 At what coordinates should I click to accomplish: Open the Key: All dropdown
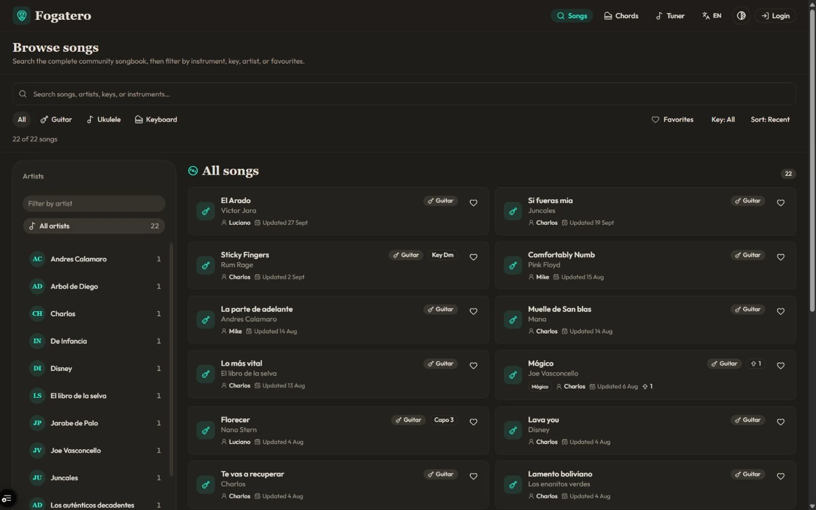click(723, 119)
